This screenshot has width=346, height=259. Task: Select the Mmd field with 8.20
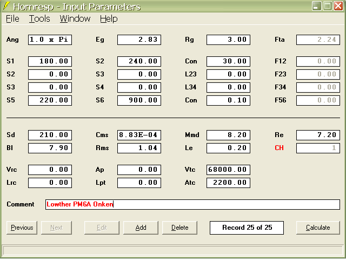[x=228, y=135]
